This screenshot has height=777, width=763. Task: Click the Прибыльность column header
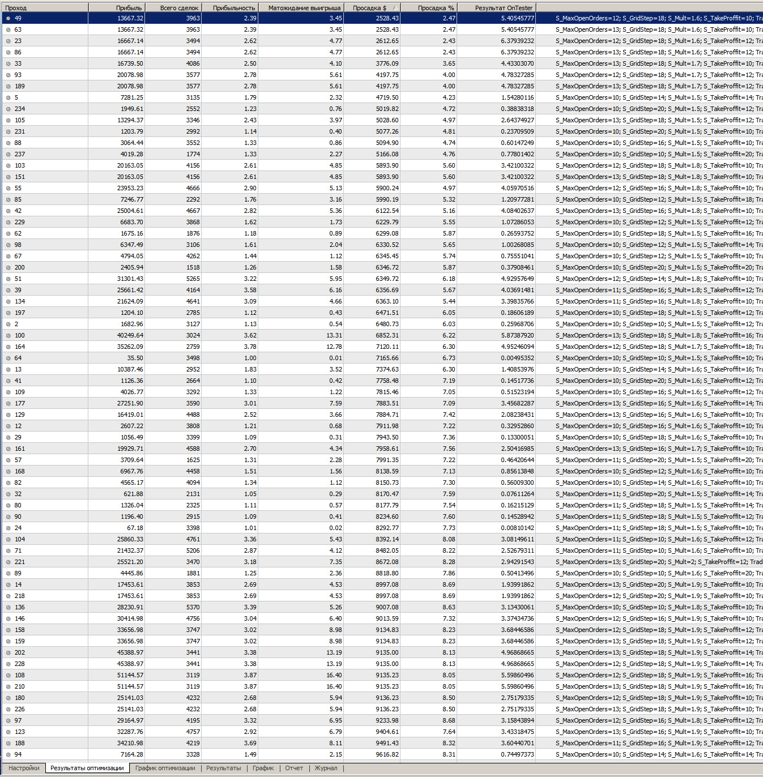click(x=230, y=7)
